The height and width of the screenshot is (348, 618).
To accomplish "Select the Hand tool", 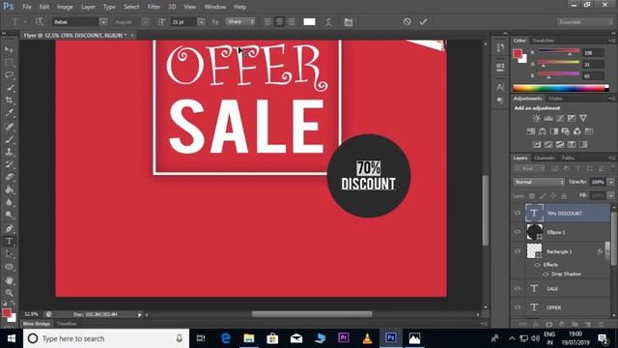I will click(x=9, y=280).
